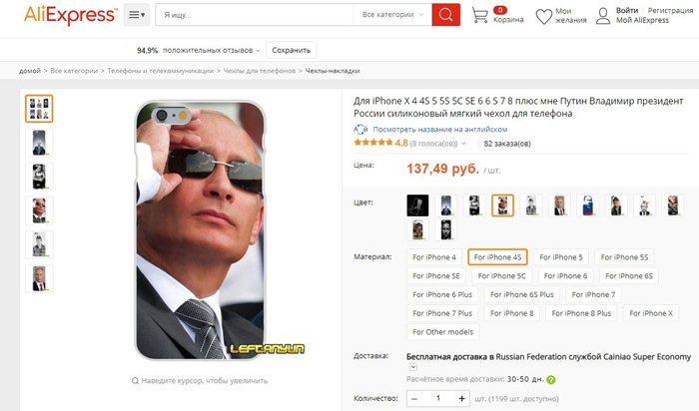Click the red search magnifier button
This screenshot has width=699, height=411.
445,15
